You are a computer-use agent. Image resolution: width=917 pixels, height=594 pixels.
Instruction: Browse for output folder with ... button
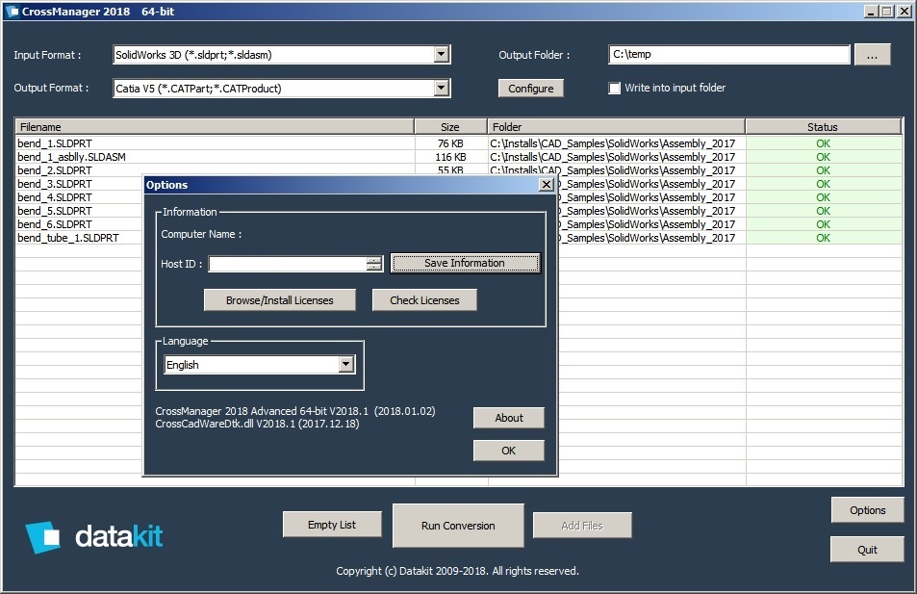click(872, 55)
